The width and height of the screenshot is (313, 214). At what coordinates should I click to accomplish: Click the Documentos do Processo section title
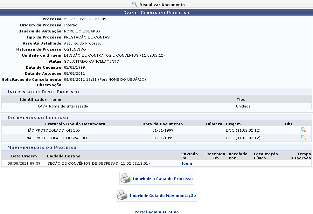tap(38, 118)
